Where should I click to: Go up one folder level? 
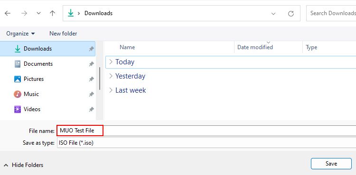tap(52, 13)
